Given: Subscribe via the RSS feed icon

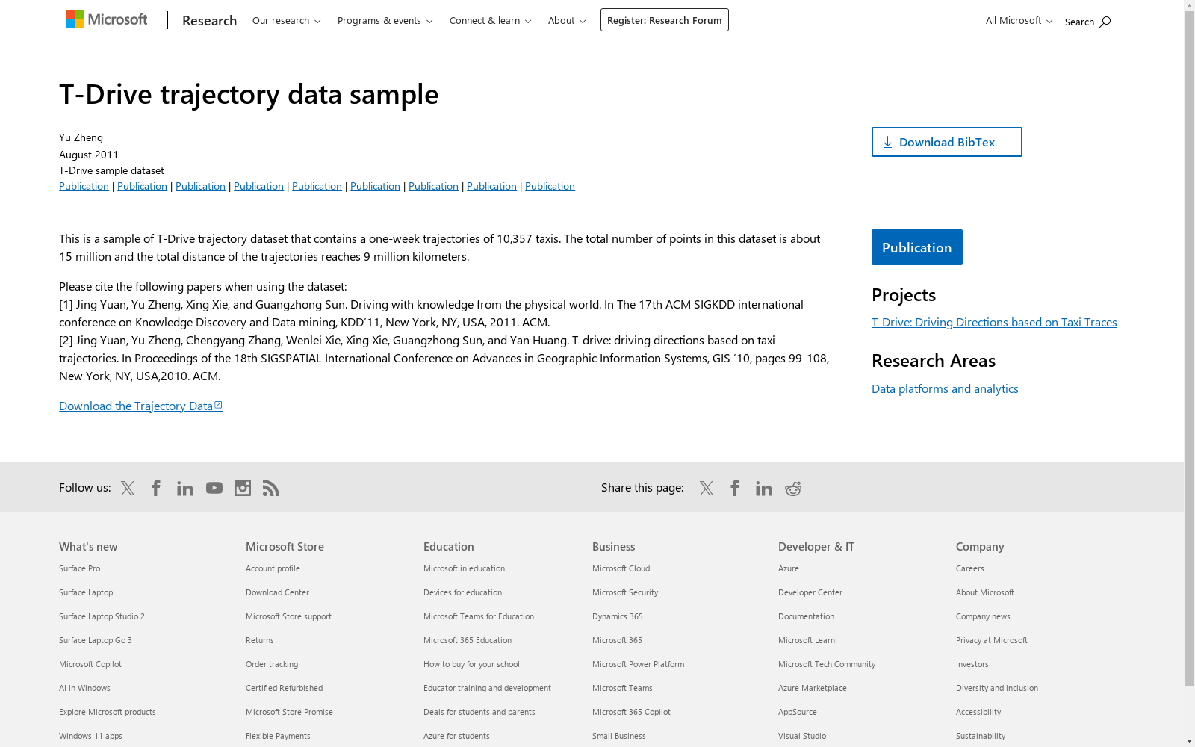Looking at the screenshot, I should [x=271, y=488].
